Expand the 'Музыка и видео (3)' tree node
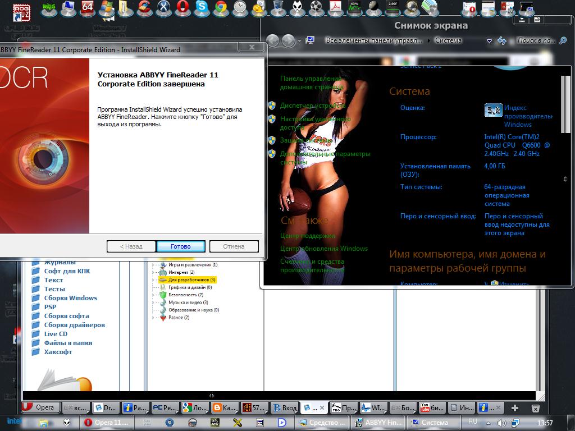Screen dimensions: 575x431 point(153,302)
